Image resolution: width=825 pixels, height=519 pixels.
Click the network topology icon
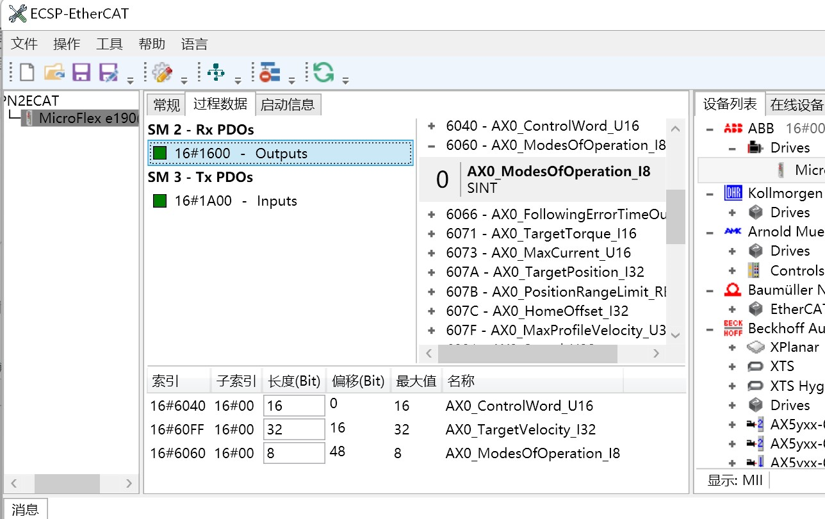click(x=216, y=72)
